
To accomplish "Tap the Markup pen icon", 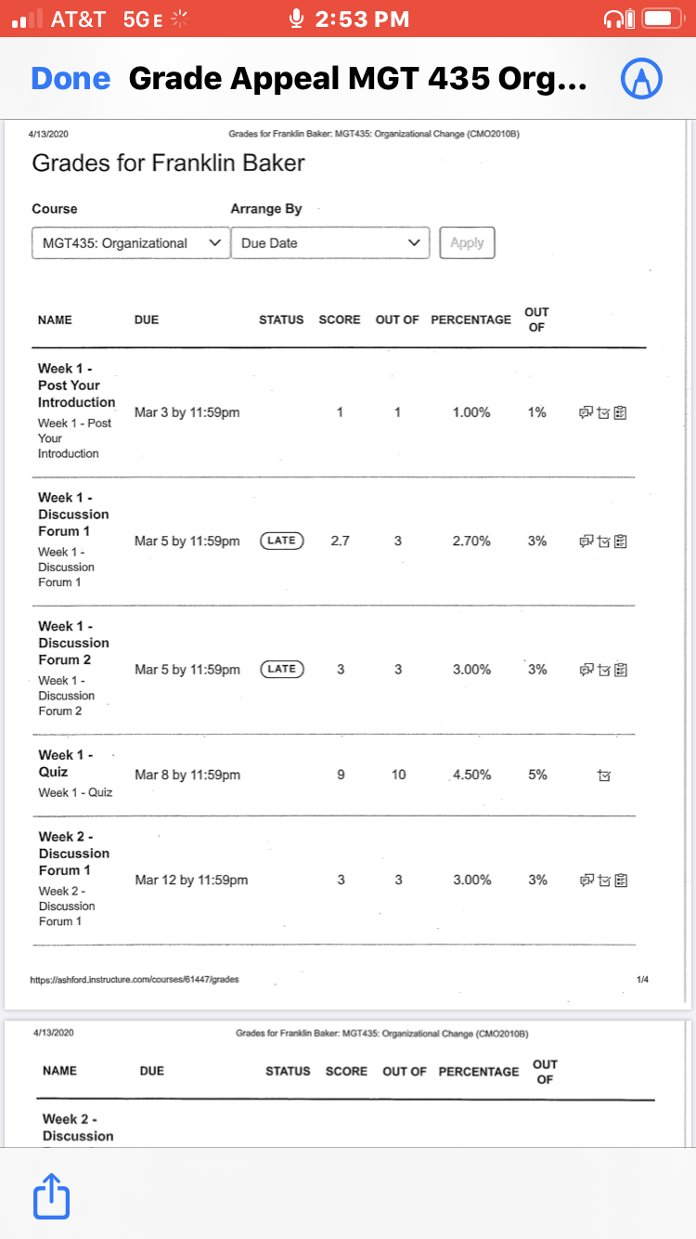I will pos(641,80).
